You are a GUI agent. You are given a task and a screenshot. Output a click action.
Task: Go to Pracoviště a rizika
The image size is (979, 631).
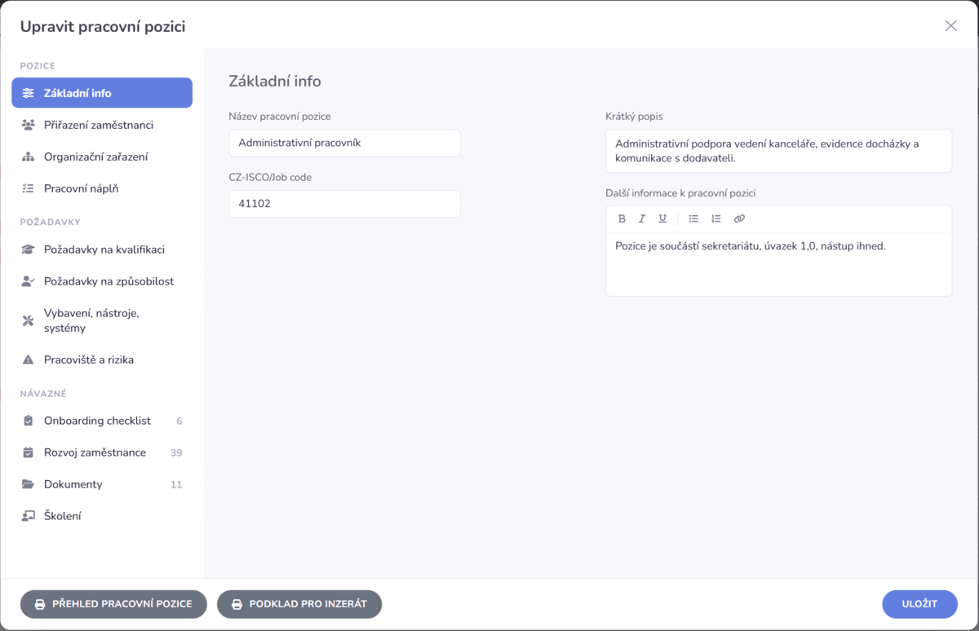[x=102, y=360]
